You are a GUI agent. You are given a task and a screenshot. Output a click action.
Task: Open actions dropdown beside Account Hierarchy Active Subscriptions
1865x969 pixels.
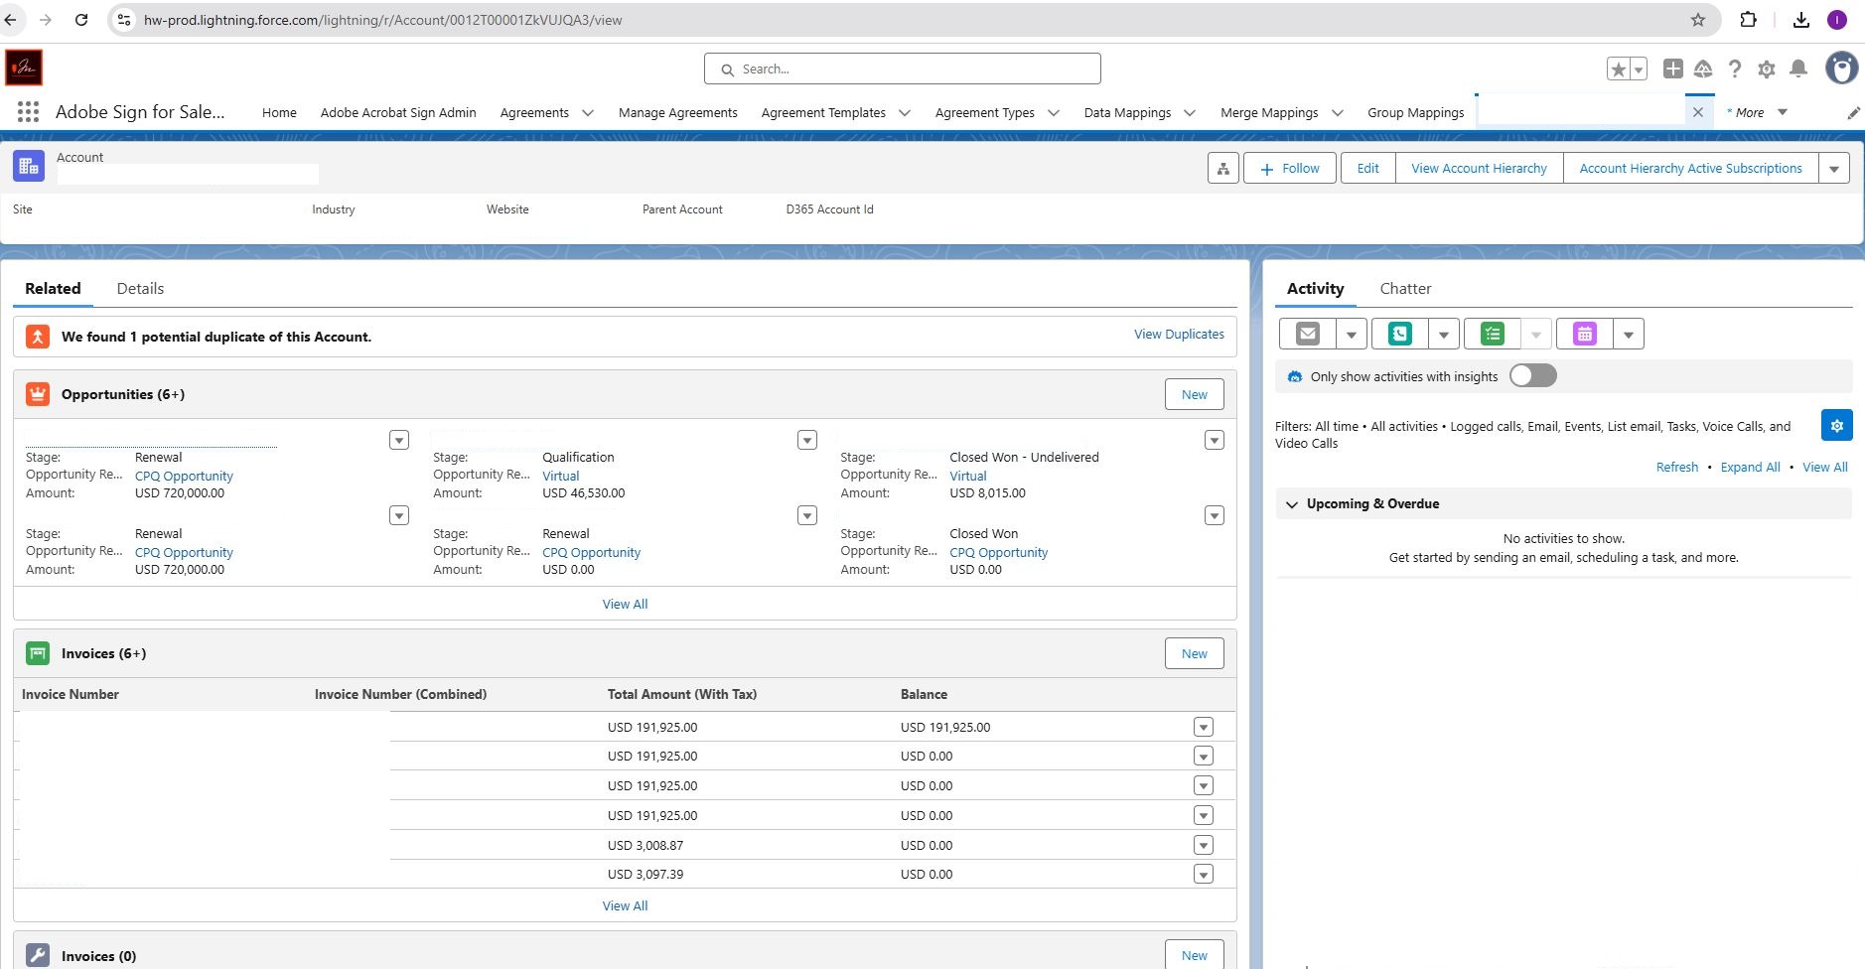click(1834, 169)
